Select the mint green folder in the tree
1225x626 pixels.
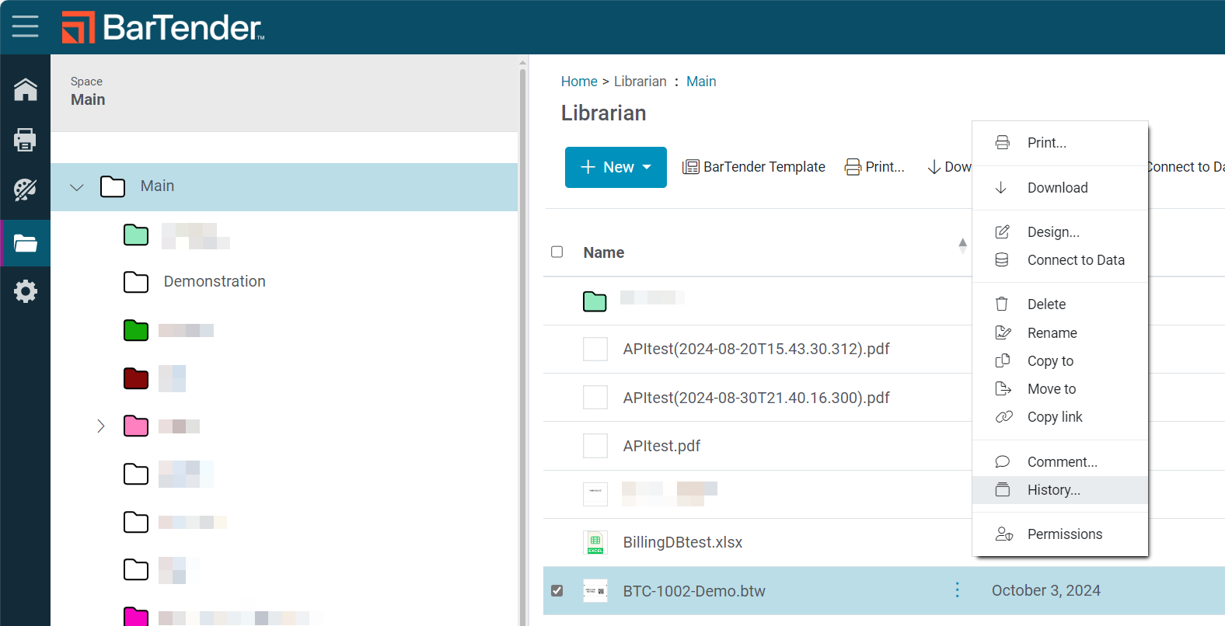click(x=136, y=235)
